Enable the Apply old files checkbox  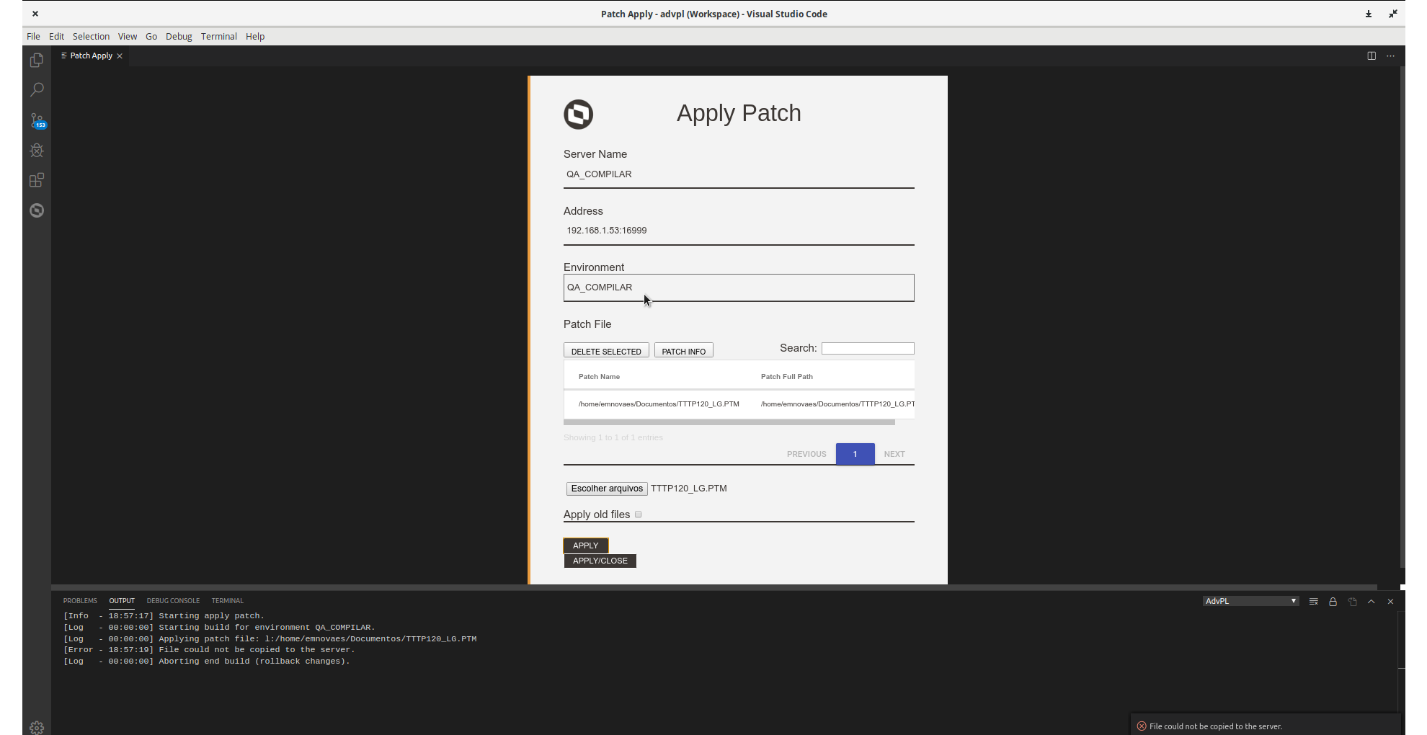[x=639, y=514]
